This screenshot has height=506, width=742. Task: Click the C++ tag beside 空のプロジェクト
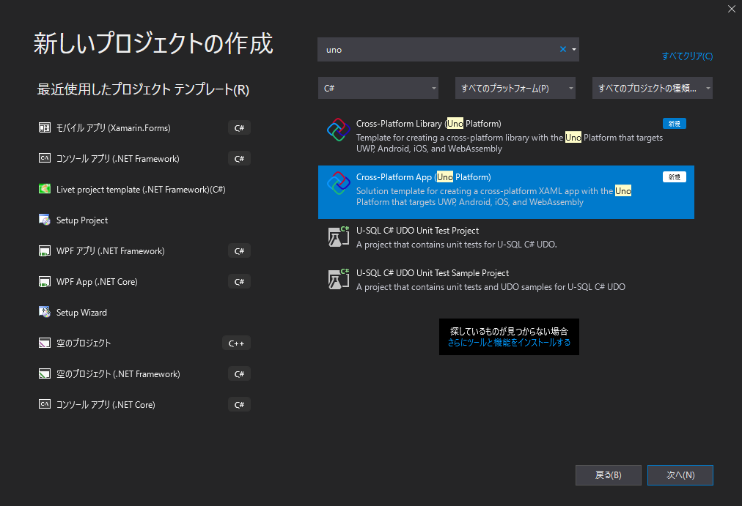click(x=236, y=343)
